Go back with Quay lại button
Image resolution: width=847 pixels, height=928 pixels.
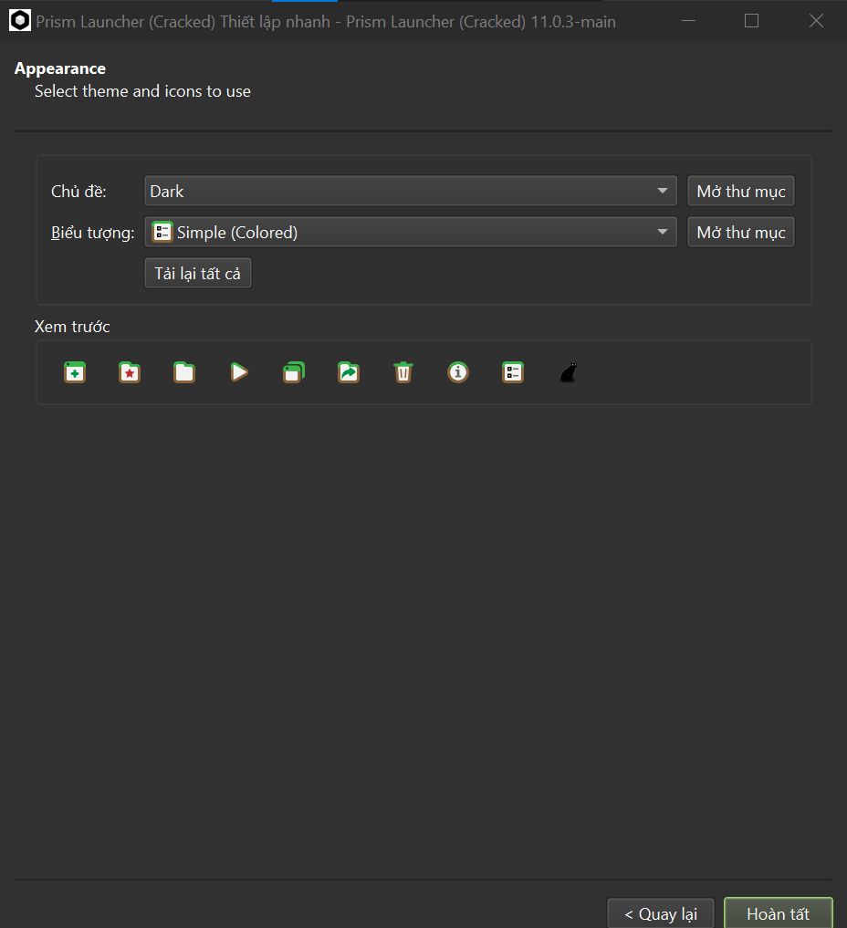(661, 913)
